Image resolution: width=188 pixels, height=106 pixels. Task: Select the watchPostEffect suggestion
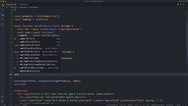point(40,42)
